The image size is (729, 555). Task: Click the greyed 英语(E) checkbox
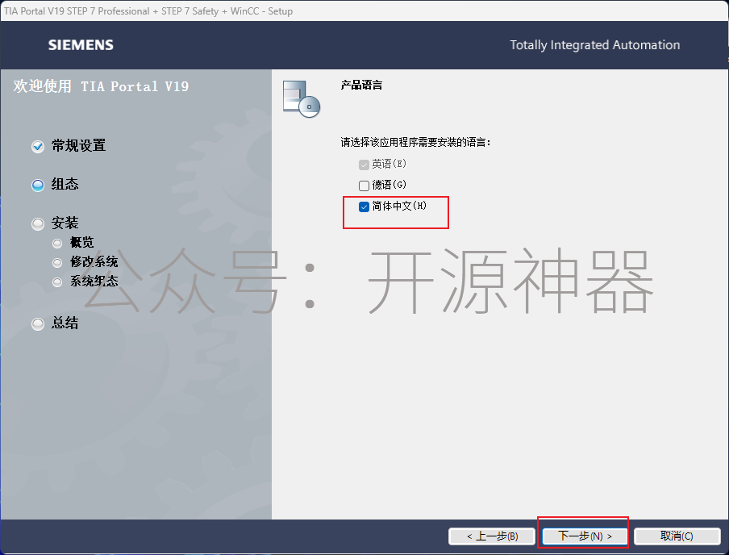tap(364, 165)
